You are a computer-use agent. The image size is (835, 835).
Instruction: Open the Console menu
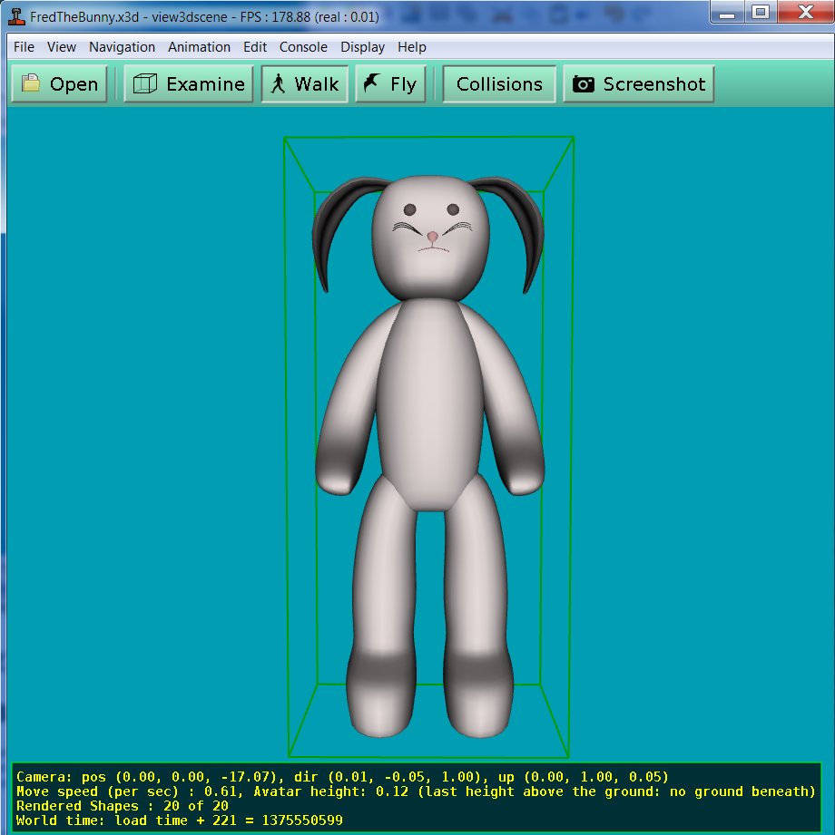pos(303,47)
